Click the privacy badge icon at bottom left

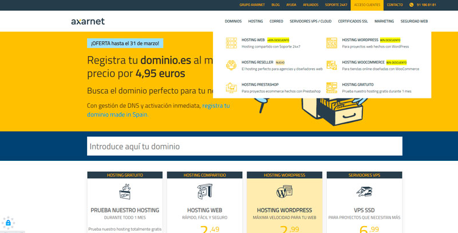click(7, 223)
